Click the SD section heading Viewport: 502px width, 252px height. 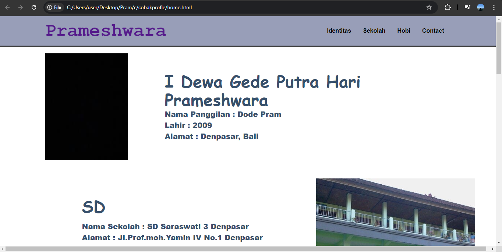click(x=94, y=207)
